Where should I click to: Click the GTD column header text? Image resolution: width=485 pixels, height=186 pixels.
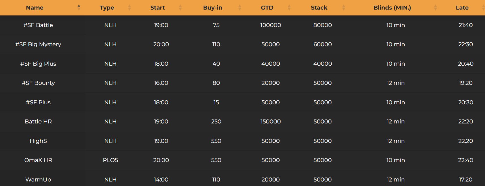[x=267, y=8]
